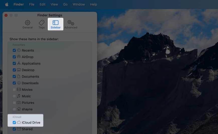Enable the Pictures checkbox
This screenshot has width=218, height=134.
click(14, 103)
